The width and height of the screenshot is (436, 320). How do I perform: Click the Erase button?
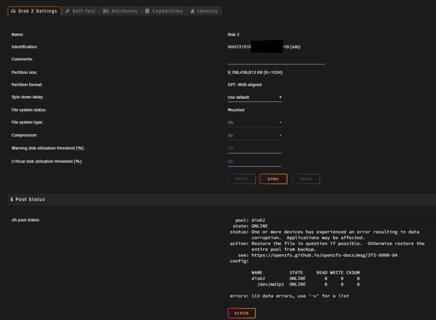306,179
